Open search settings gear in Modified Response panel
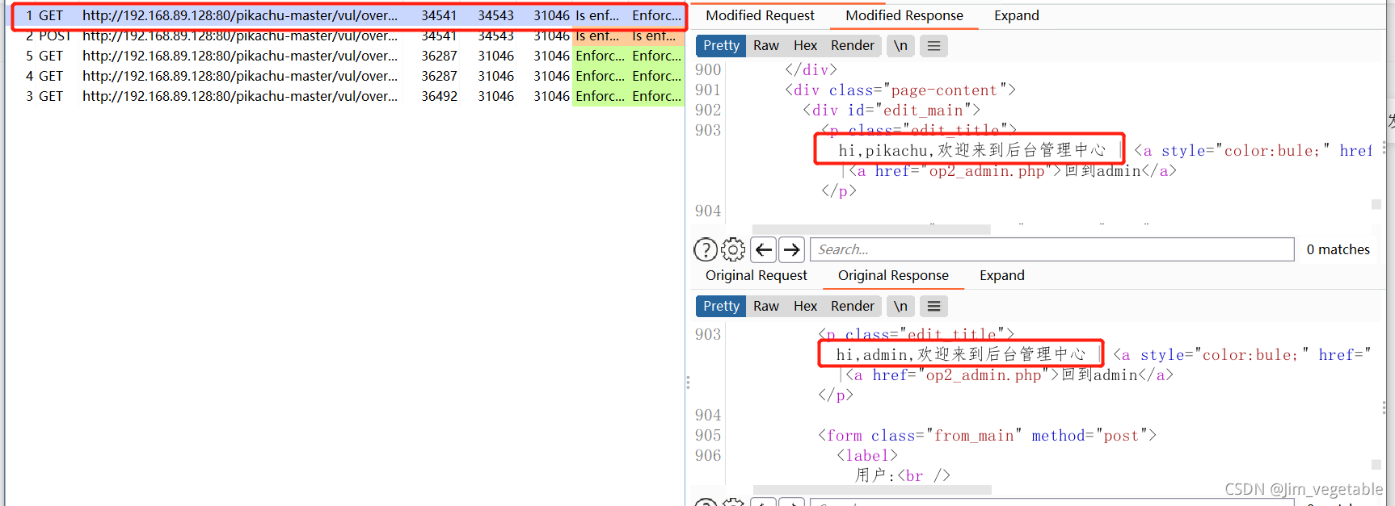Screen dimensions: 1395x506 733,250
